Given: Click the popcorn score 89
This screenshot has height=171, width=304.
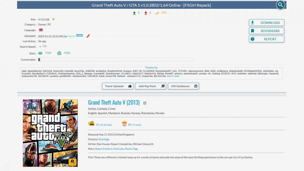Looking at the screenshot, I should coord(130,125).
